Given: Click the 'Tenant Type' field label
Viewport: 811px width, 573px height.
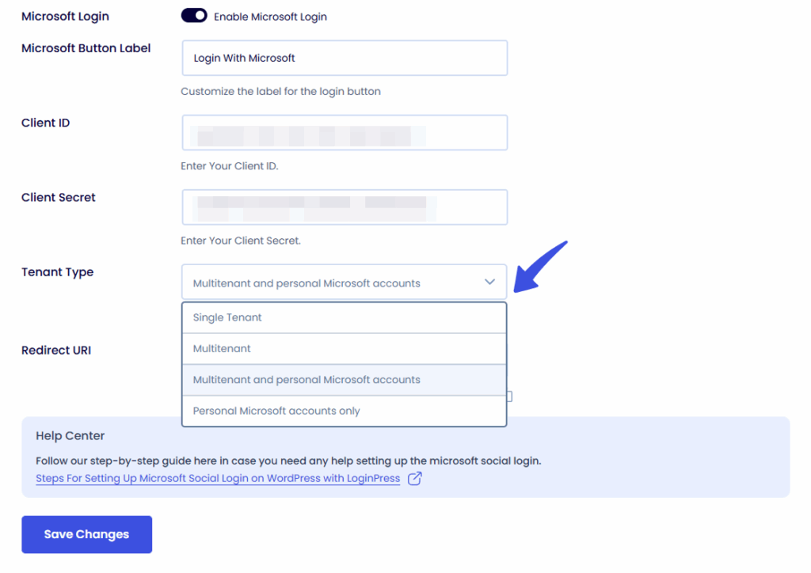Looking at the screenshot, I should click(57, 272).
